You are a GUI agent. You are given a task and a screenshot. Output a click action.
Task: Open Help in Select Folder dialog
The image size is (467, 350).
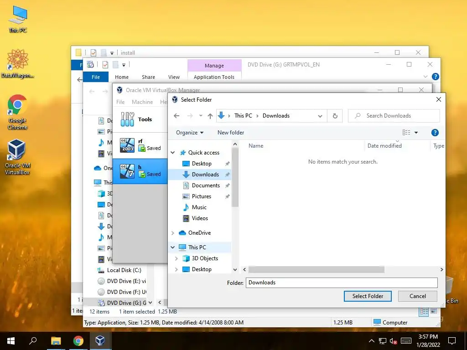(x=435, y=133)
